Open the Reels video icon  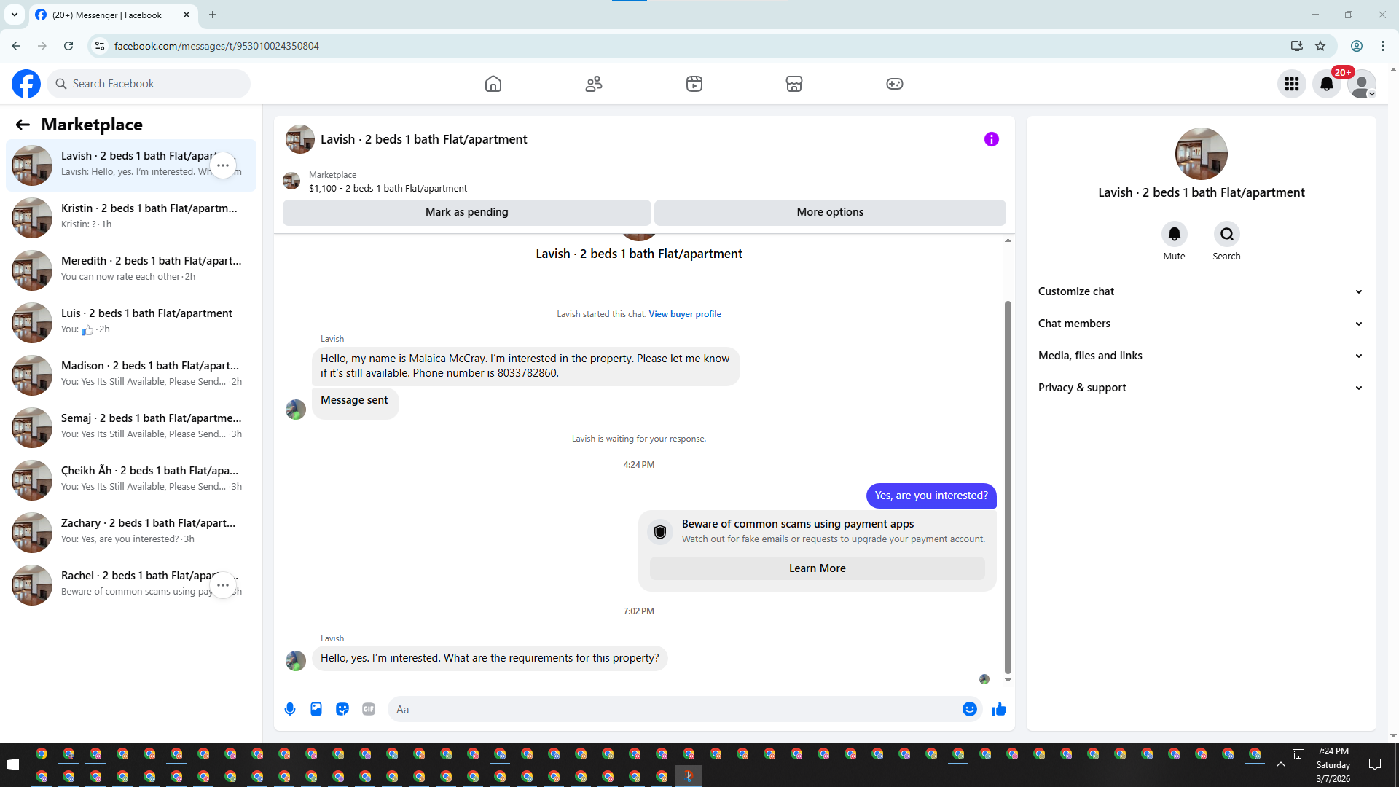694,84
